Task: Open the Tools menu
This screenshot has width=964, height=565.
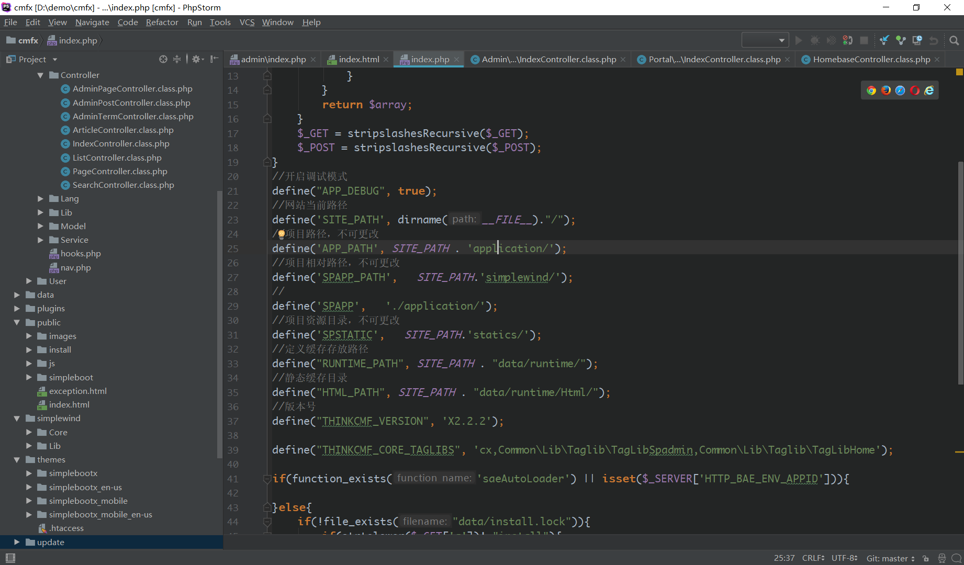Action: click(220, 22)
